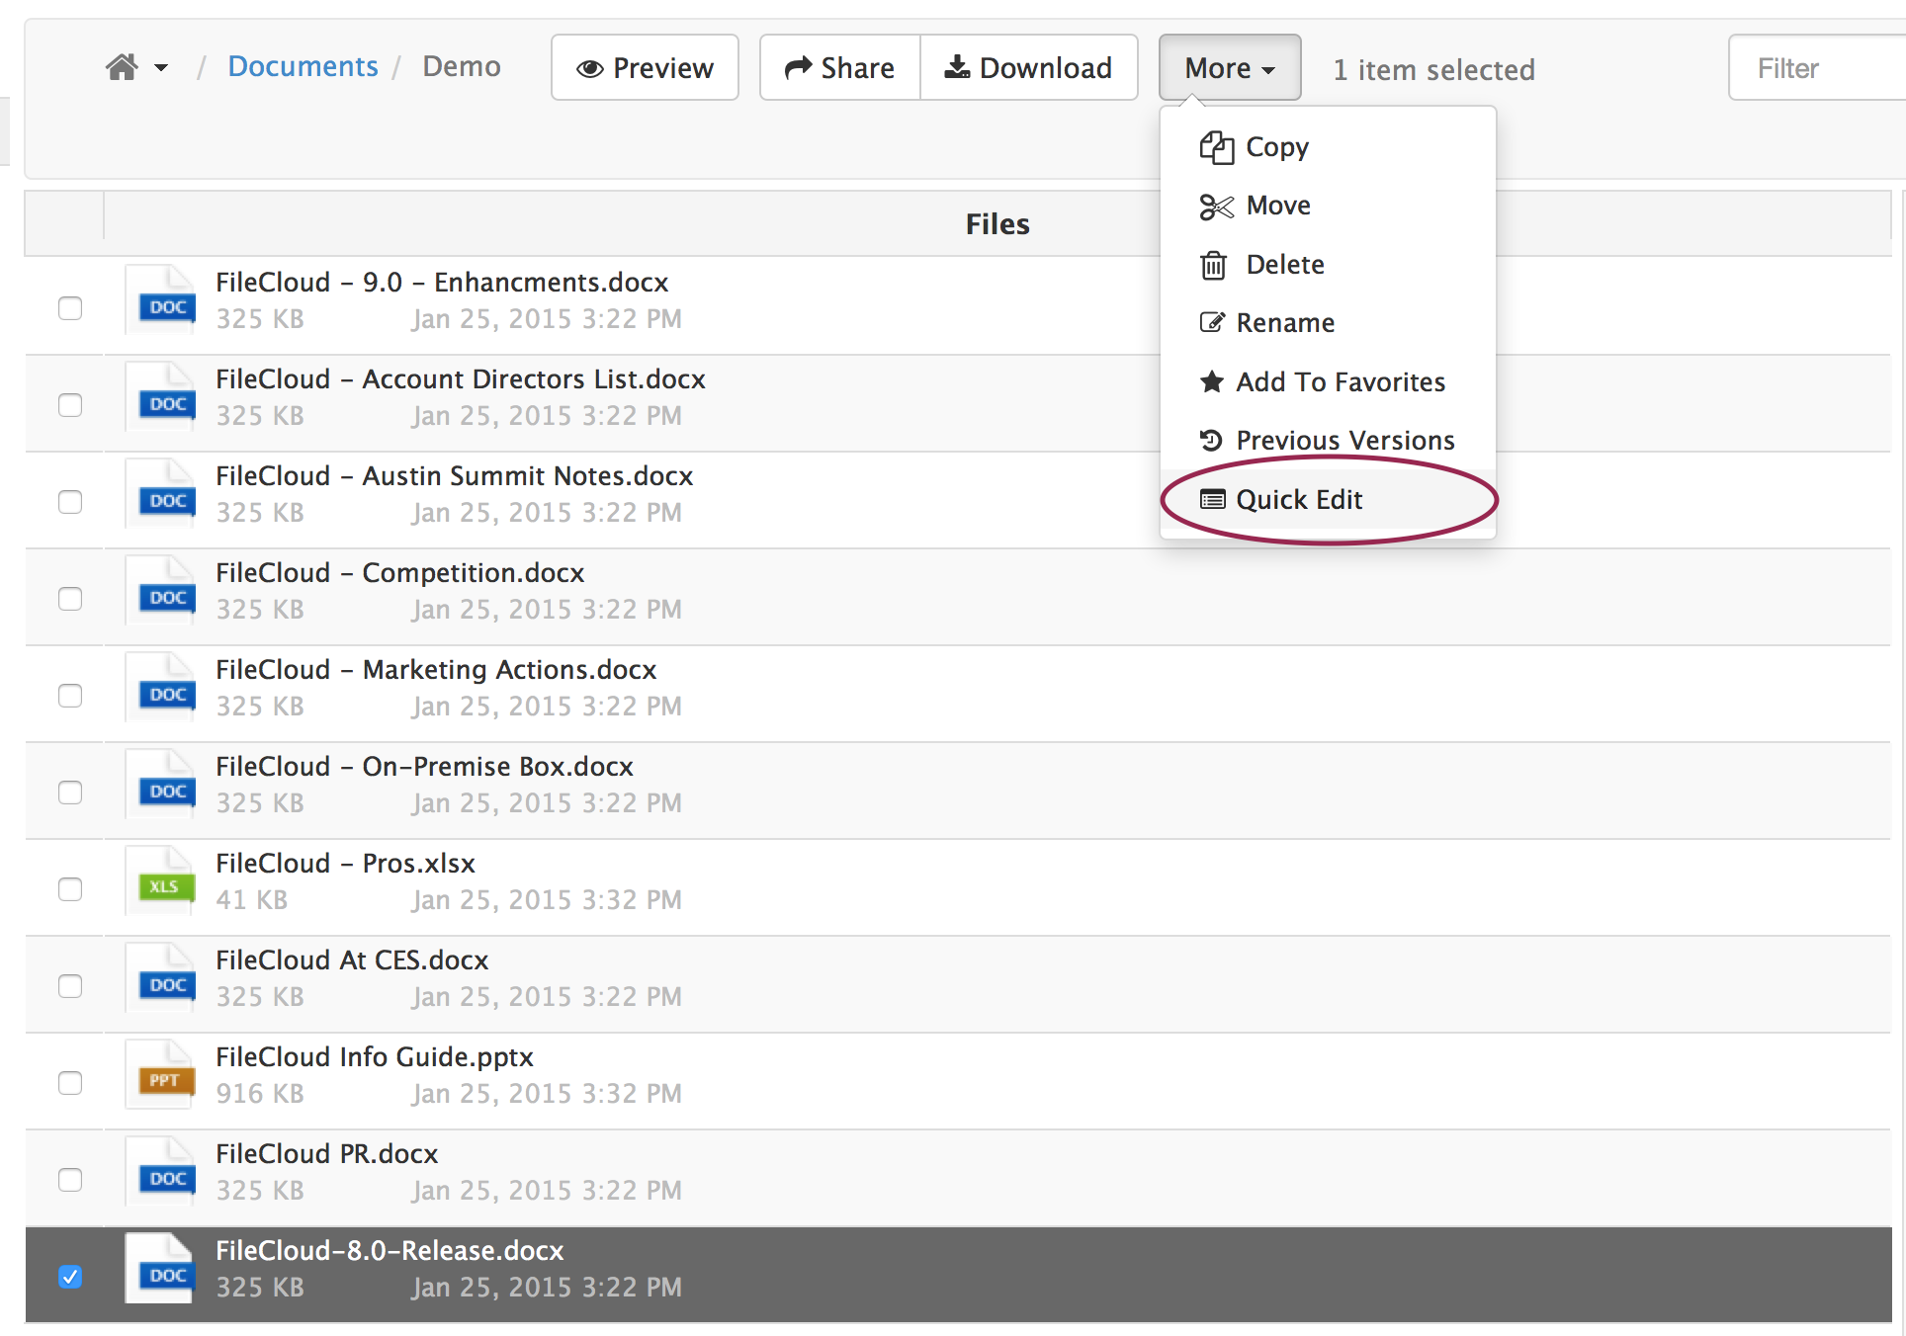Screen dimensions: 1906x1336
Task: Check the FileCloud Info Guide.pptx checkbox
Action: 70,1082
